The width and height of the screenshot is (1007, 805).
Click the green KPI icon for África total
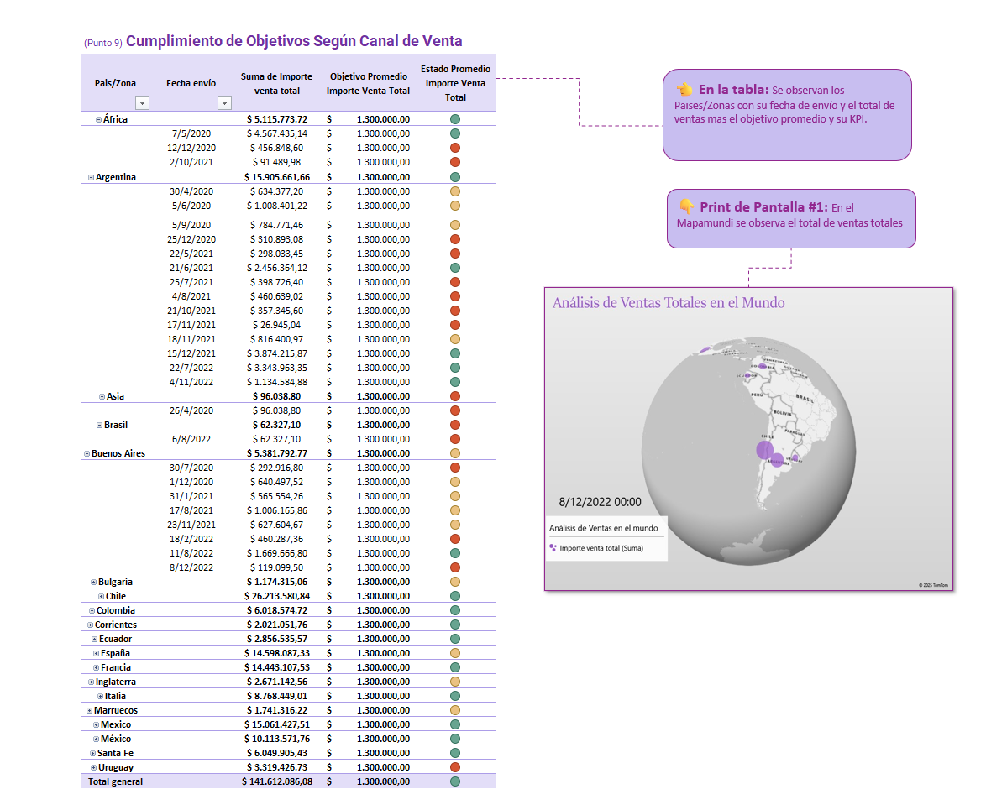click(455, 119)
